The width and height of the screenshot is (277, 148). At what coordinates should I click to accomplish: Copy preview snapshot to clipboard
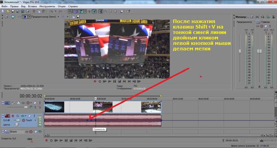[73, 17]
